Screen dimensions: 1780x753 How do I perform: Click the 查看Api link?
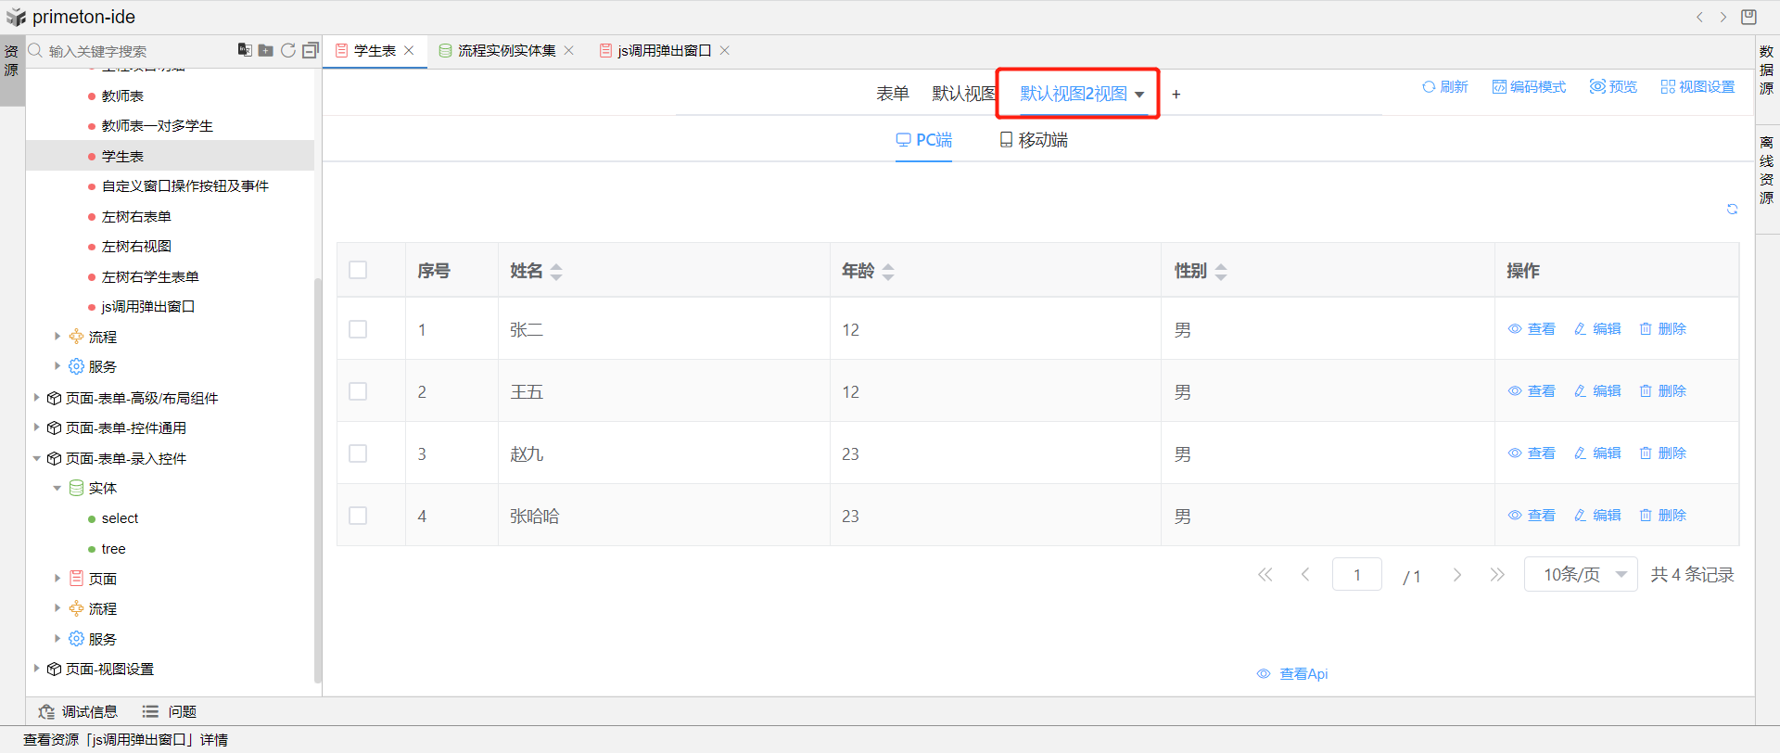(x=1293, y=673)
